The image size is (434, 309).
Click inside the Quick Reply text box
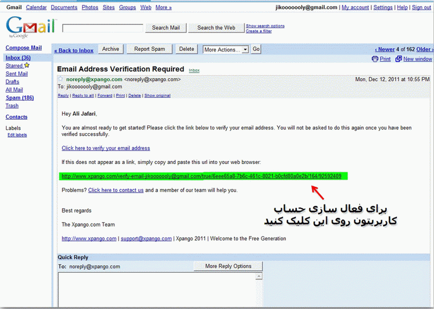click(157, 290)
